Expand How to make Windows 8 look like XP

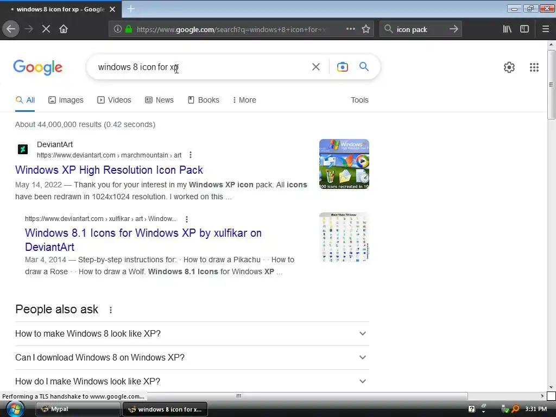(192, 334)
